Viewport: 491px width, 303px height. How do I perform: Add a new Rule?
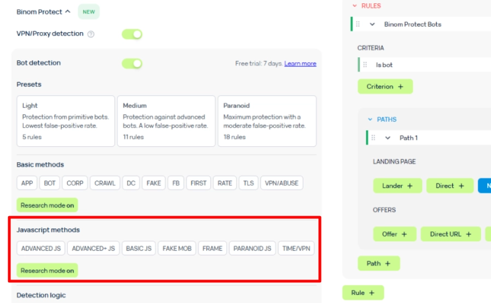tap(363, 293)
